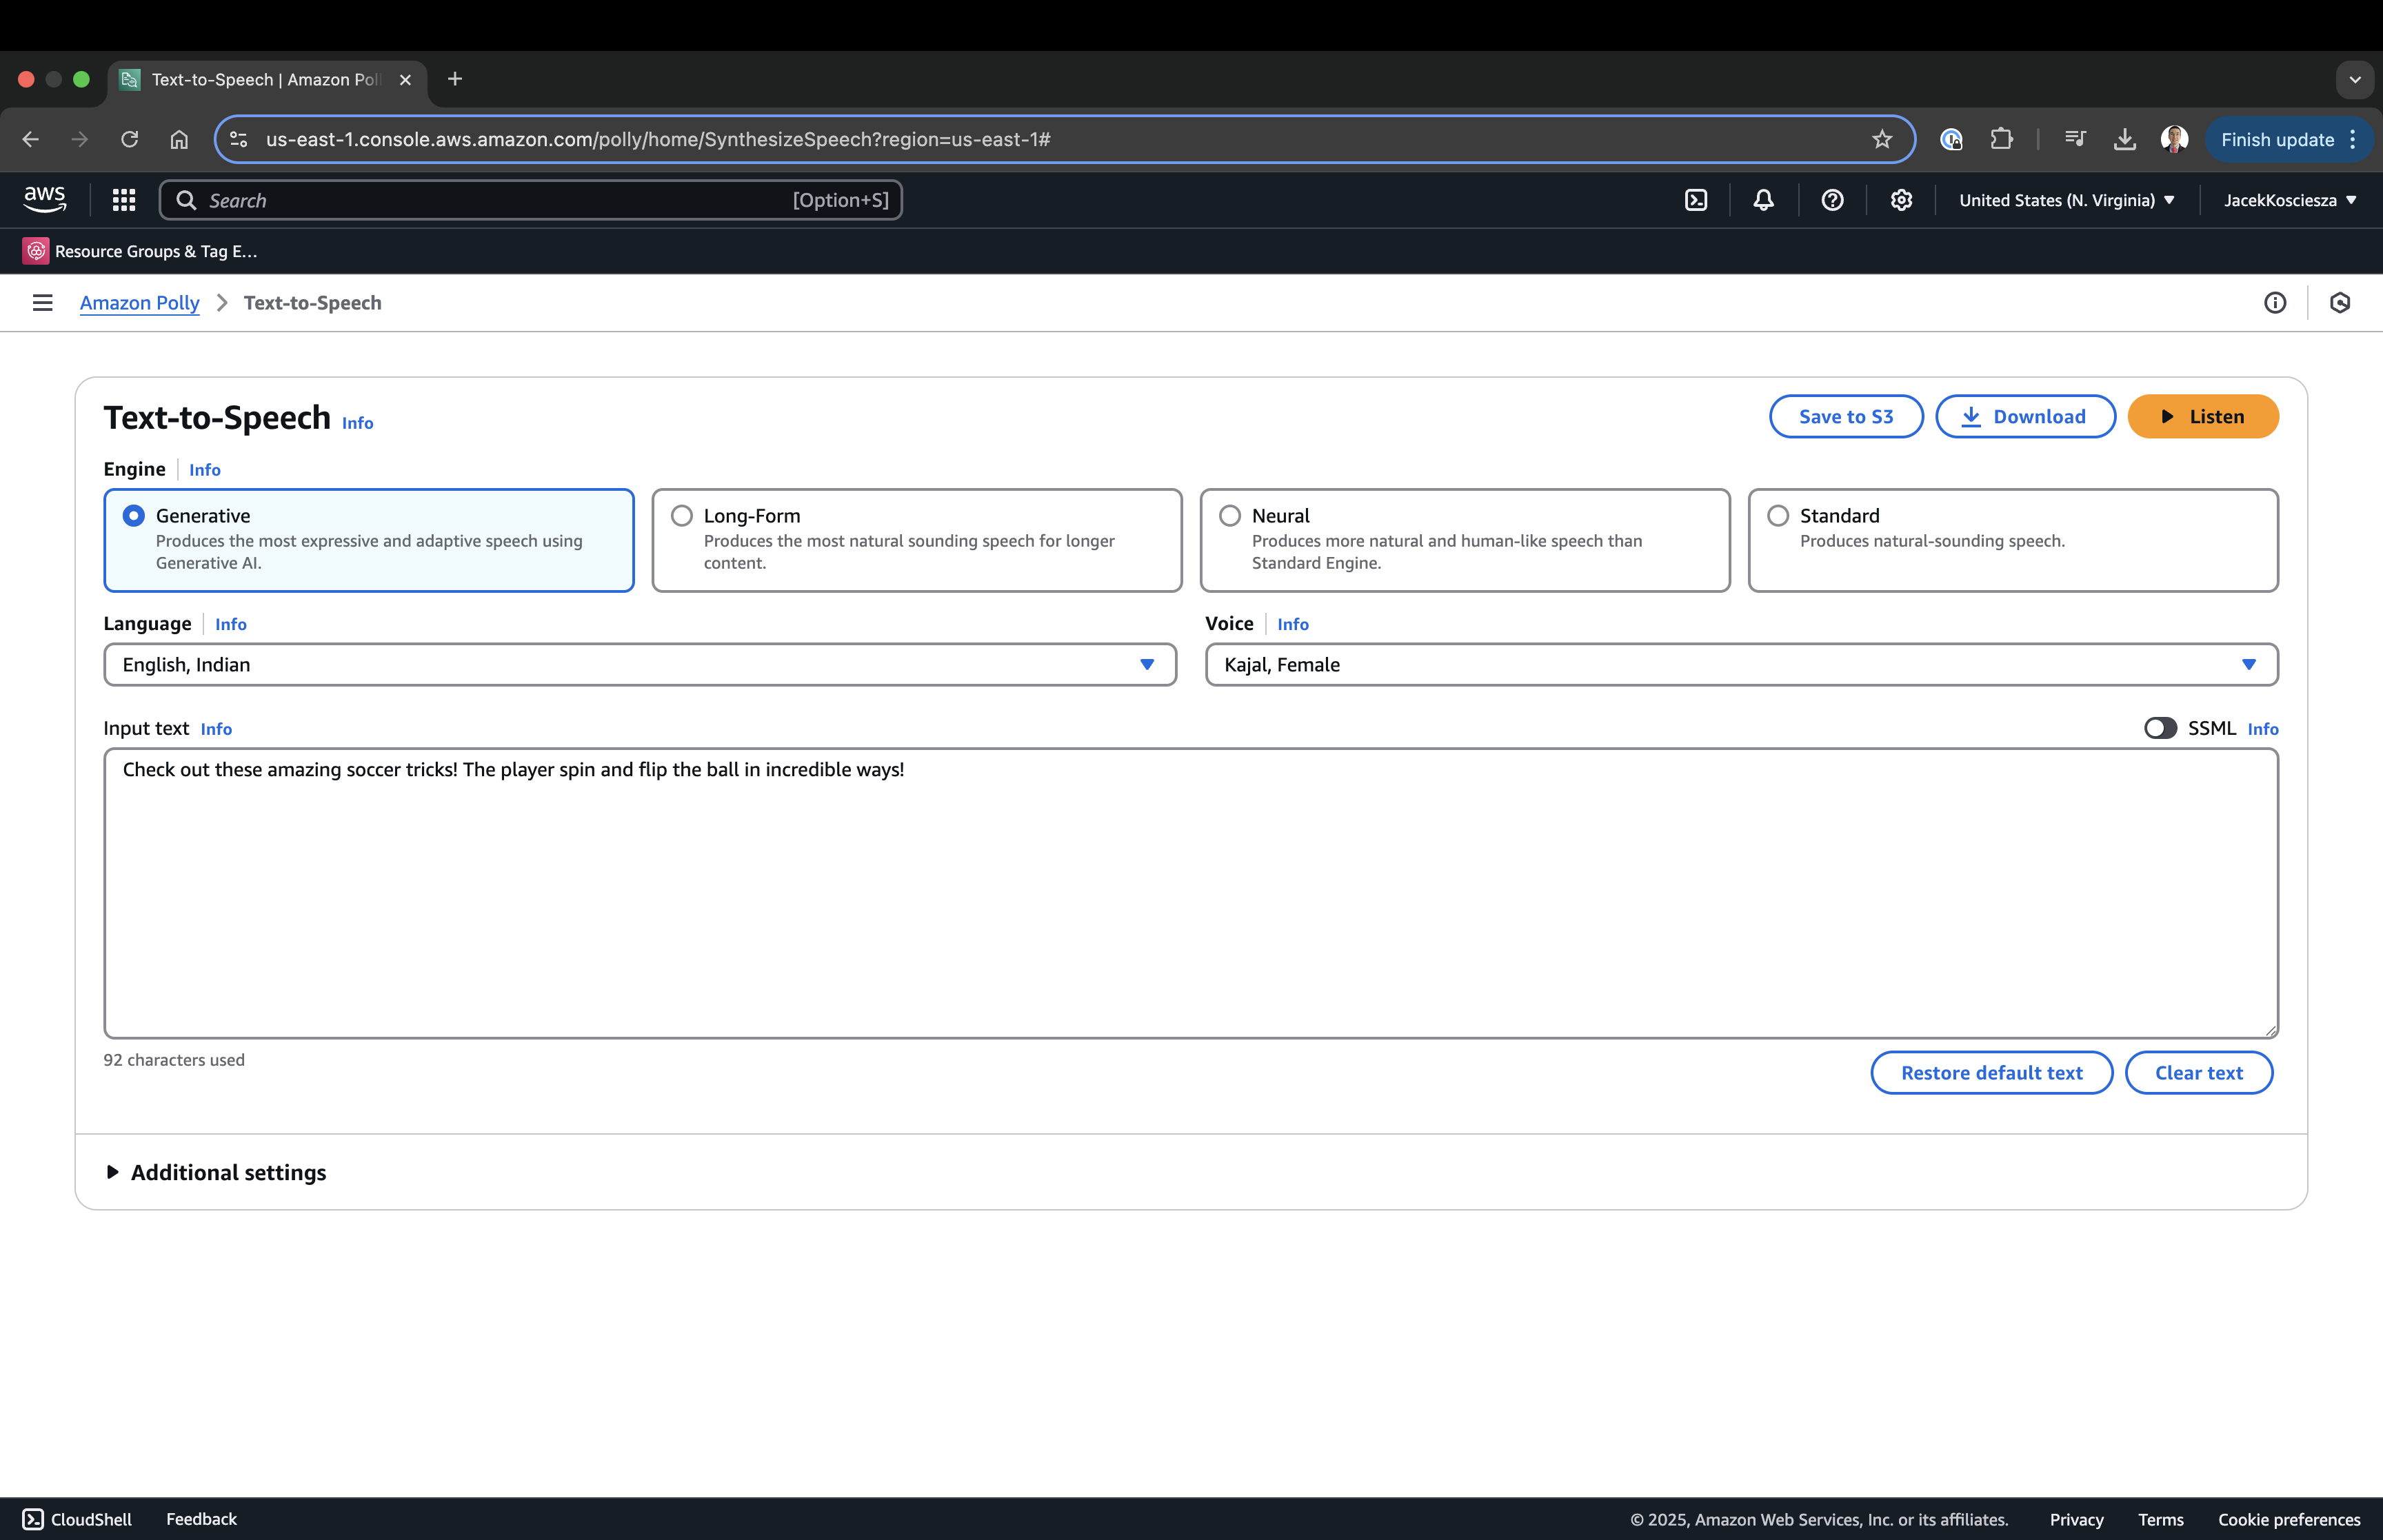The height and width of the screenshot is (1540, 2383).
Task: Open browser downloads
Action: click(x=2125, y=139)
